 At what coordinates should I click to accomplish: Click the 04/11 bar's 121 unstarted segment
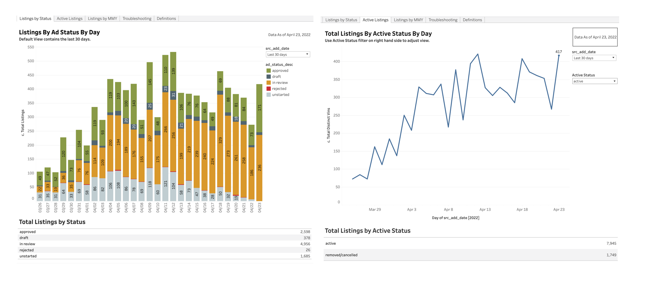(x=165, y=184)
